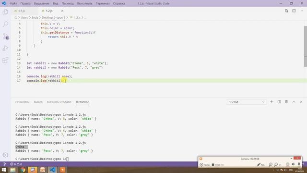Switch to the КОНСОЛЬ ОТЛАДКИ panel tab
The width and height of the screenshot is (307, 173).
pos(59,102)
